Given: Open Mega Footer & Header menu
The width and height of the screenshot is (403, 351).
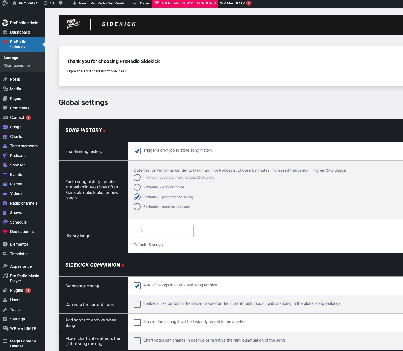Looking at the screenshot, I should [22, 343].
